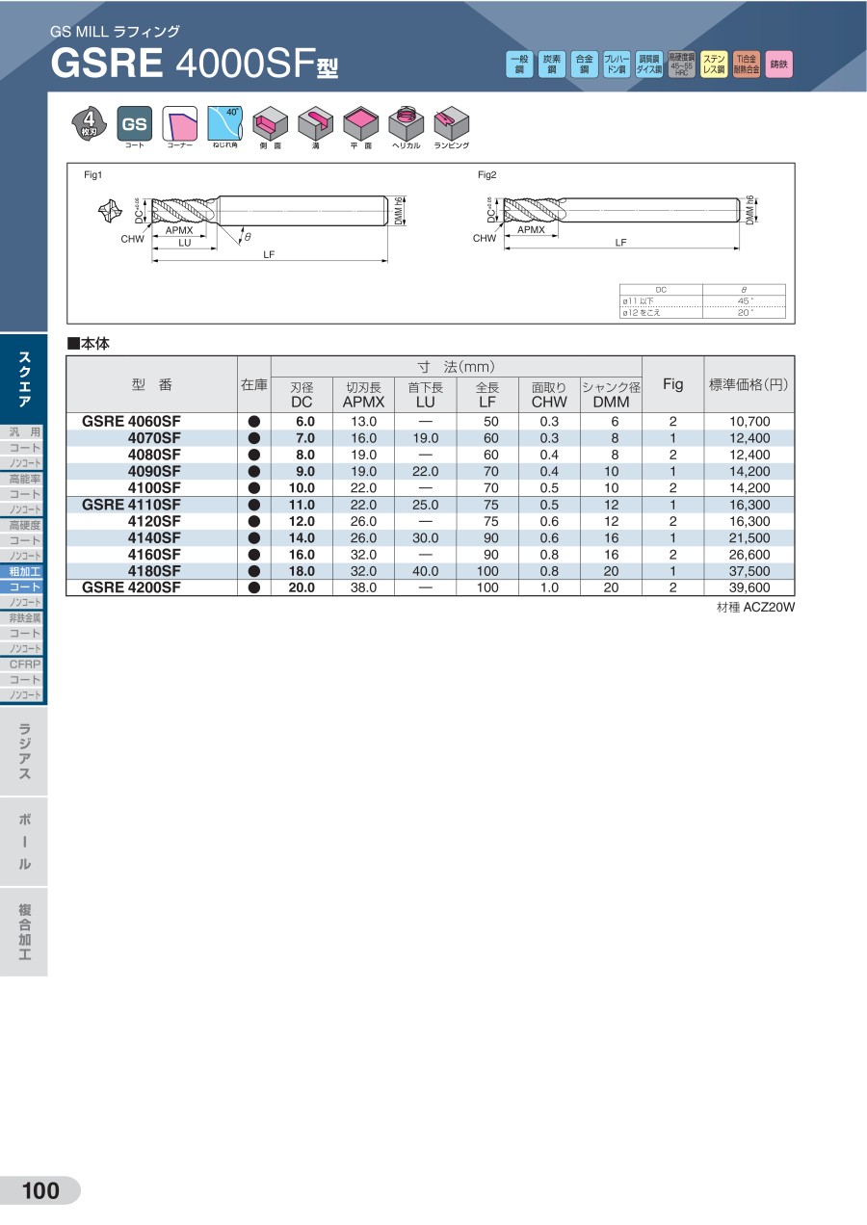Click the slotting (溝) icon

315,123
